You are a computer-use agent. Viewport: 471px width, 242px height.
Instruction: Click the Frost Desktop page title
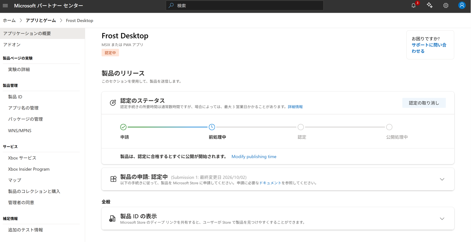point(125,36)
